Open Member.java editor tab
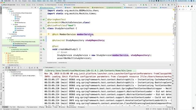Viewport: 196px width, 110px height. (129, 8)
